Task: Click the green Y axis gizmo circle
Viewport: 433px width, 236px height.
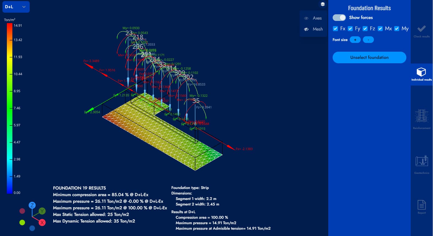Action: [42, 211]
